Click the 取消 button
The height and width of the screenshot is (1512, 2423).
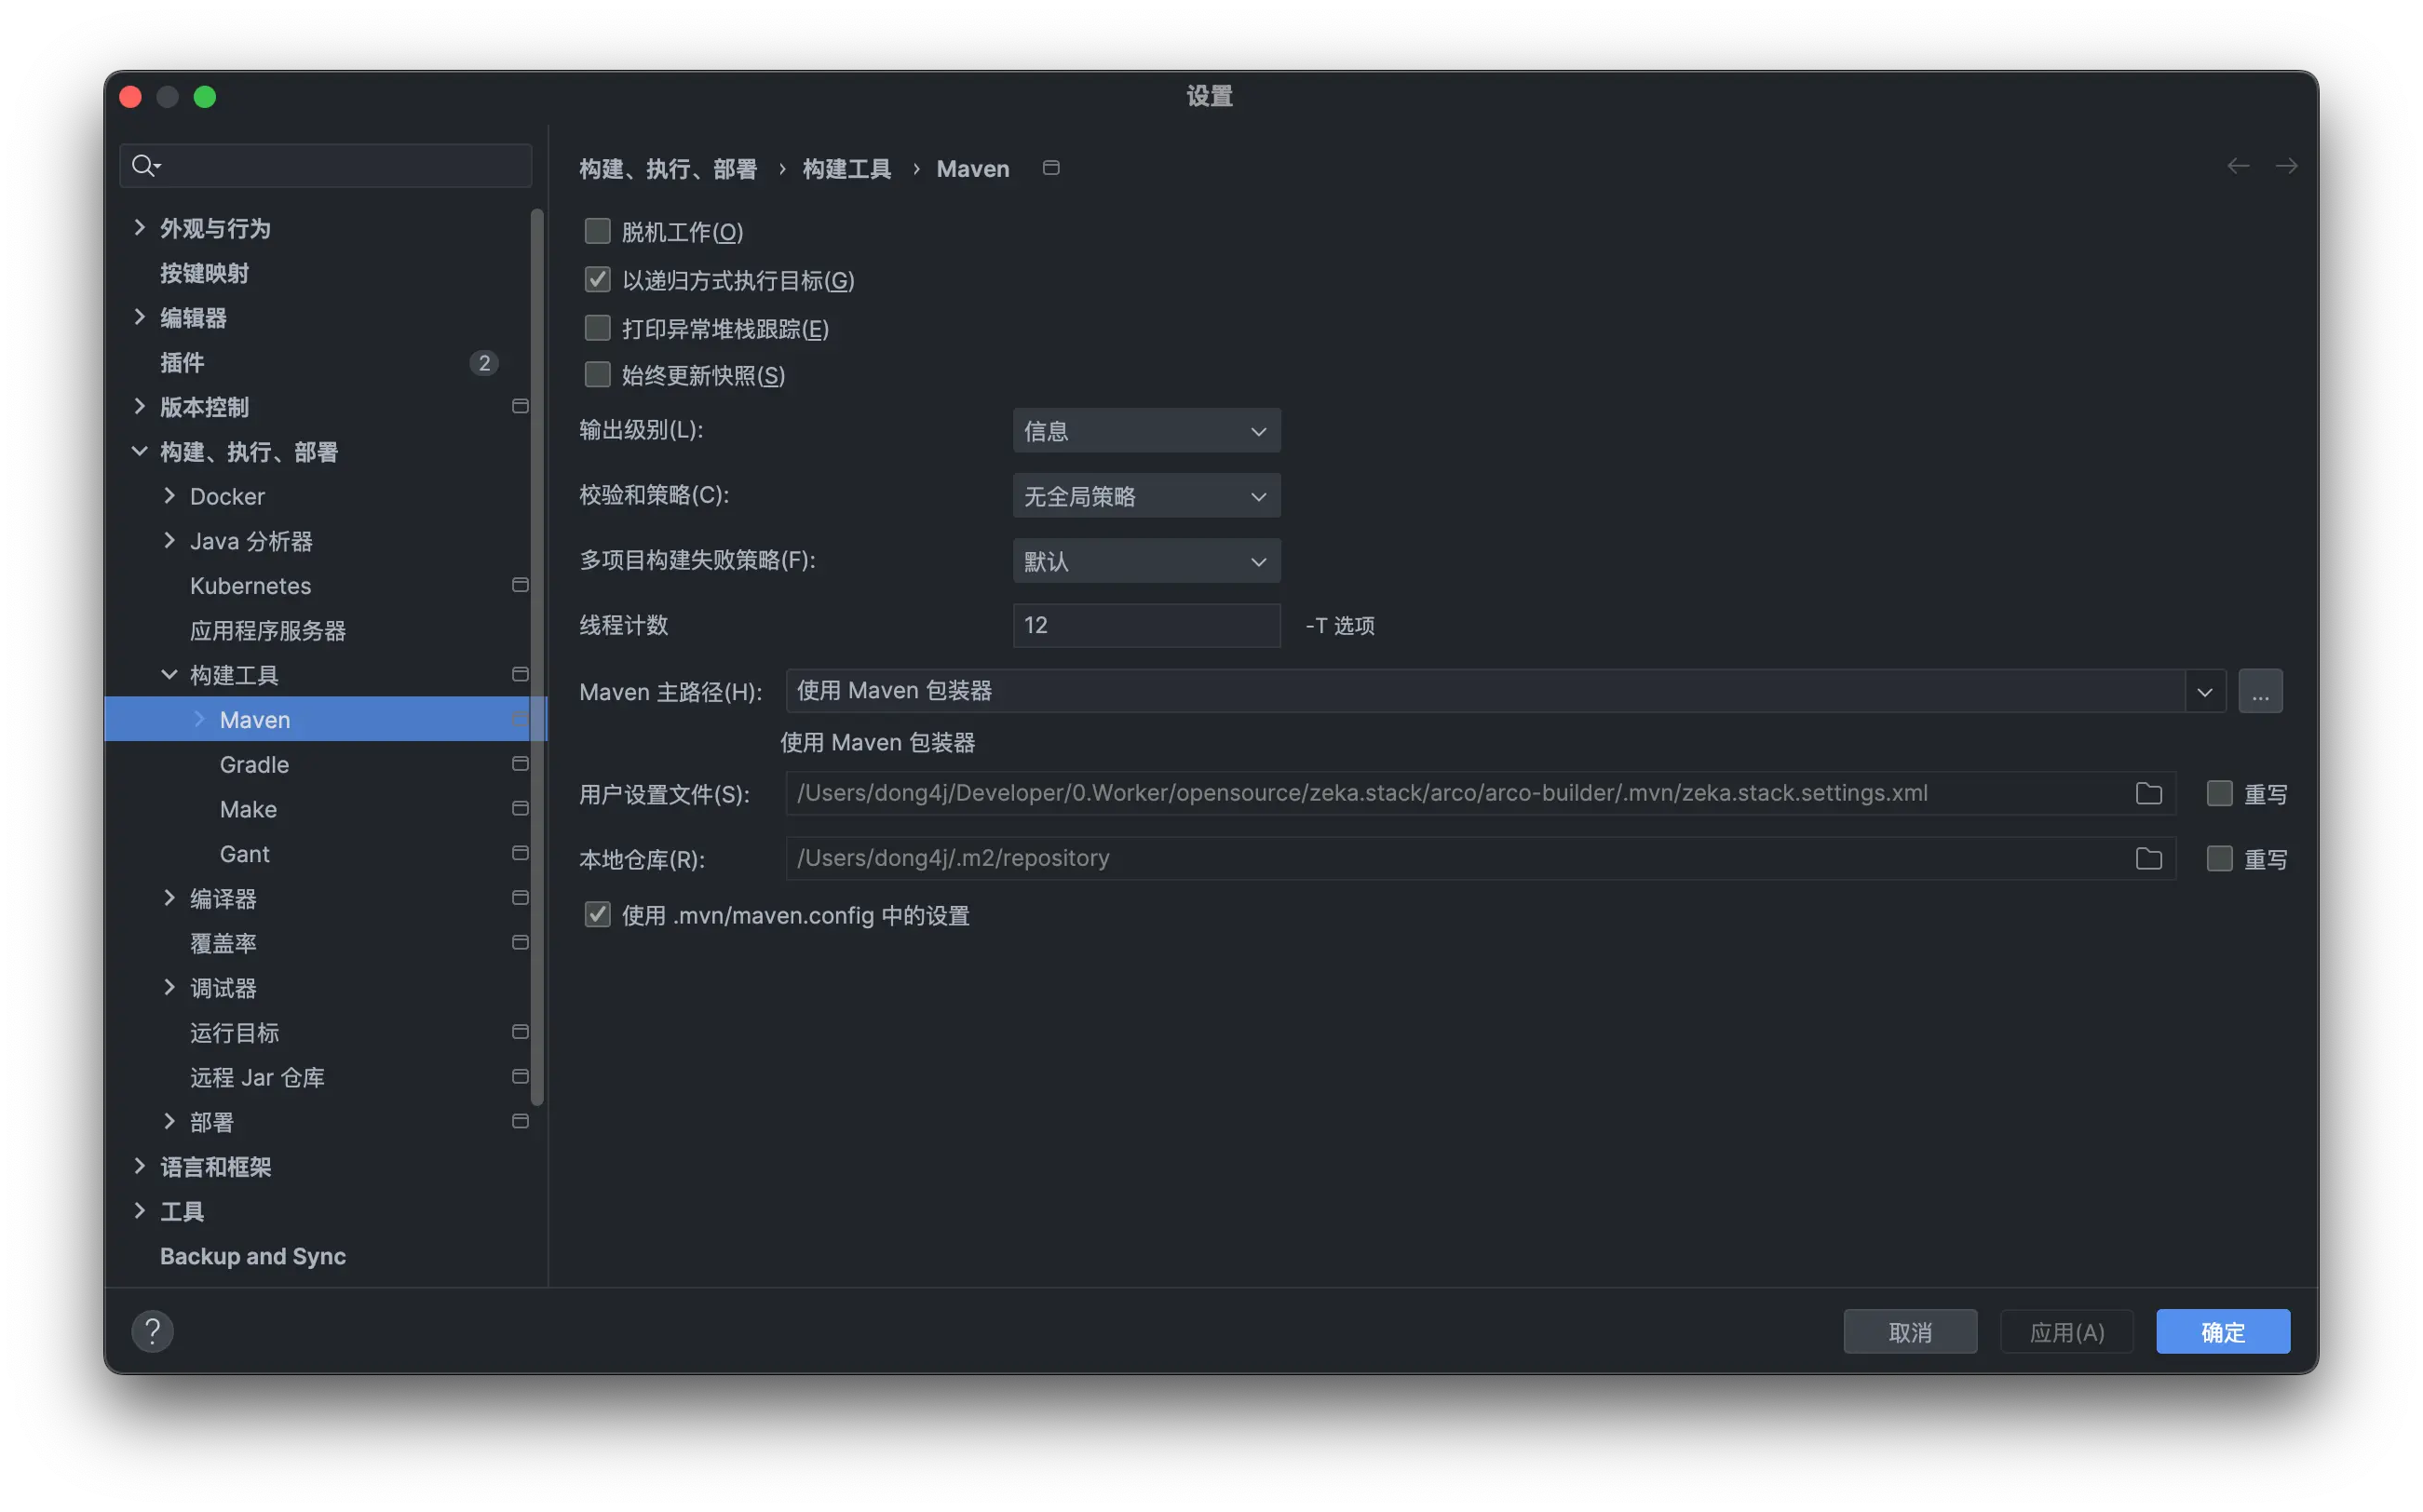click(1909, 1332)
